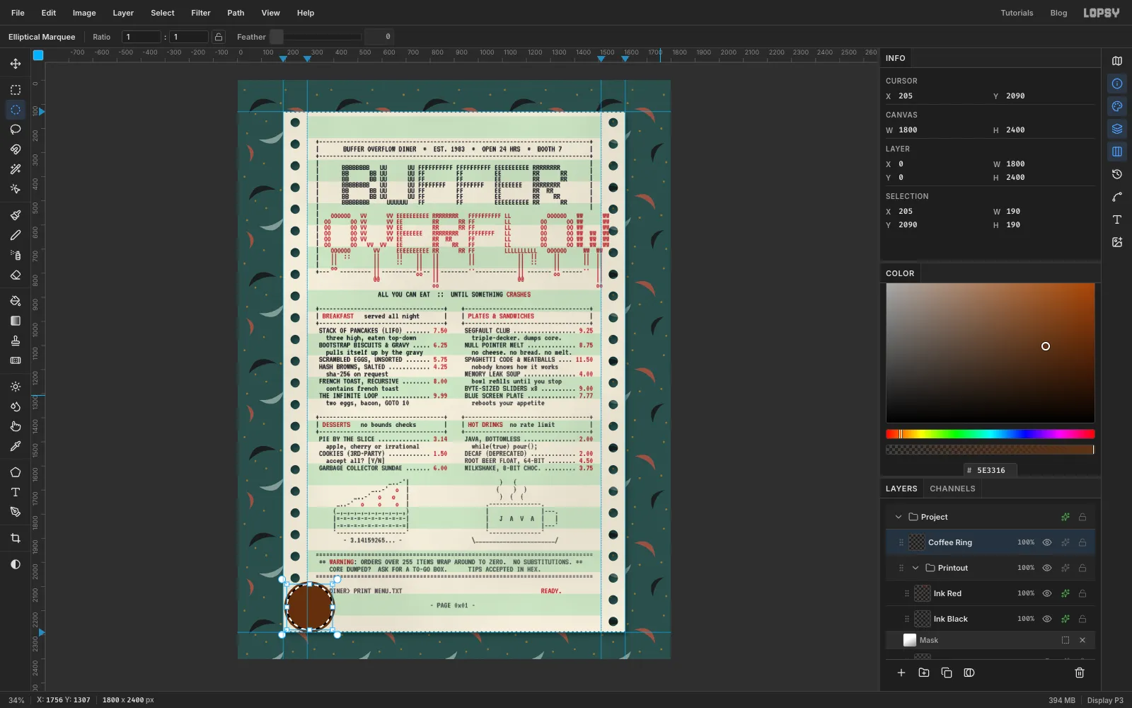Select the Eyedropper tool
Viewport: 1132px width, 708px height.
[x=16, y=446]
